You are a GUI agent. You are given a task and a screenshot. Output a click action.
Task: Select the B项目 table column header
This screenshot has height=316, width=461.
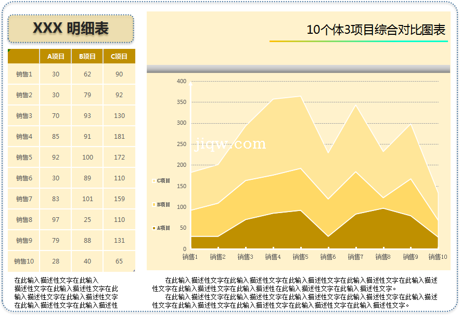[x=87, y=56]
